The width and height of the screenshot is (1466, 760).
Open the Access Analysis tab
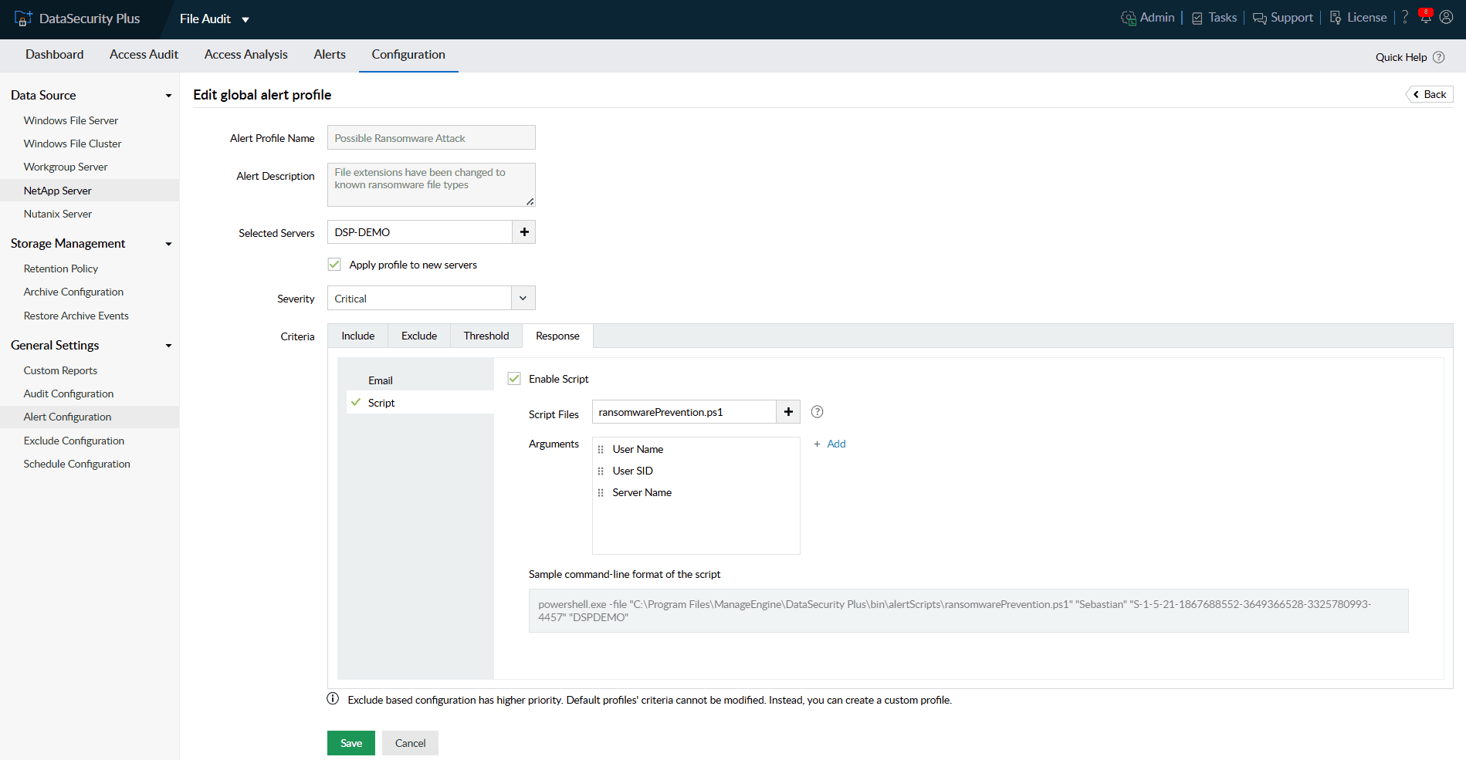[245, 55]
